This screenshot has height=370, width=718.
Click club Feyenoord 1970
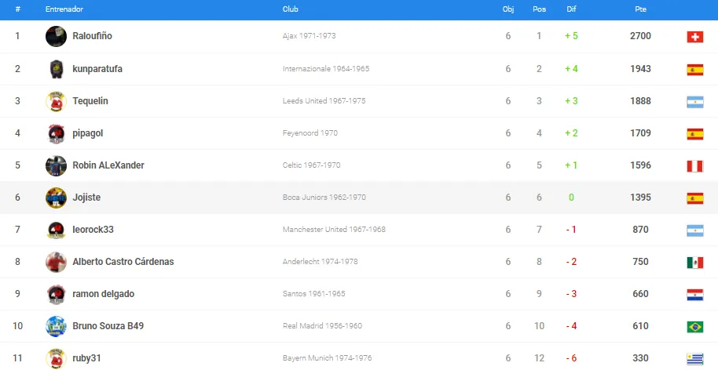point(310,133)
